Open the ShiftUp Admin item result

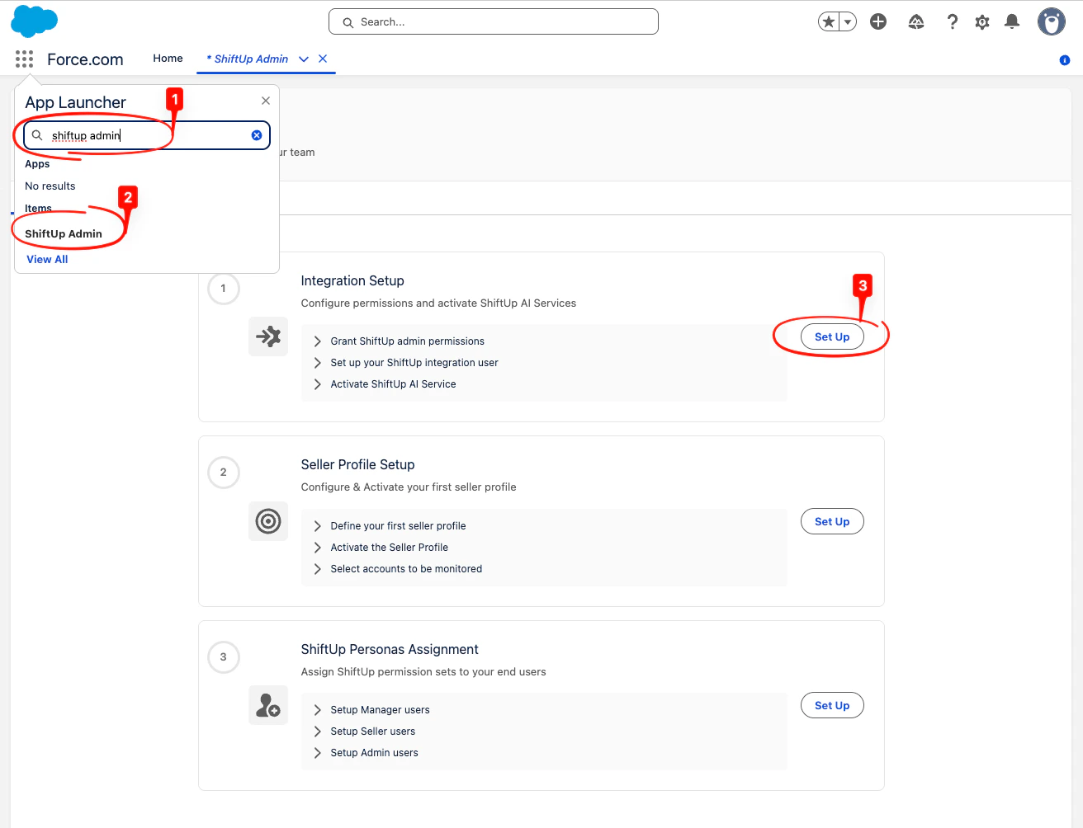(64, 234)
